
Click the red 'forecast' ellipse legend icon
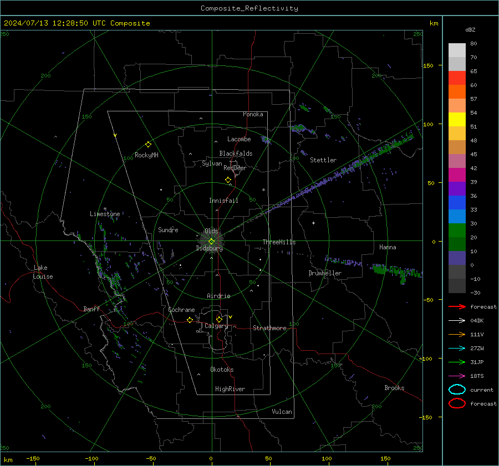457,403
